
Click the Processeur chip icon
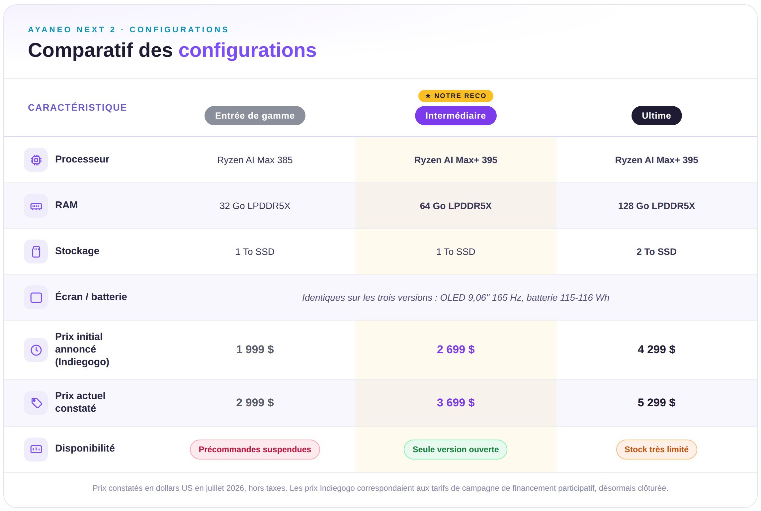tap(36, 160)
